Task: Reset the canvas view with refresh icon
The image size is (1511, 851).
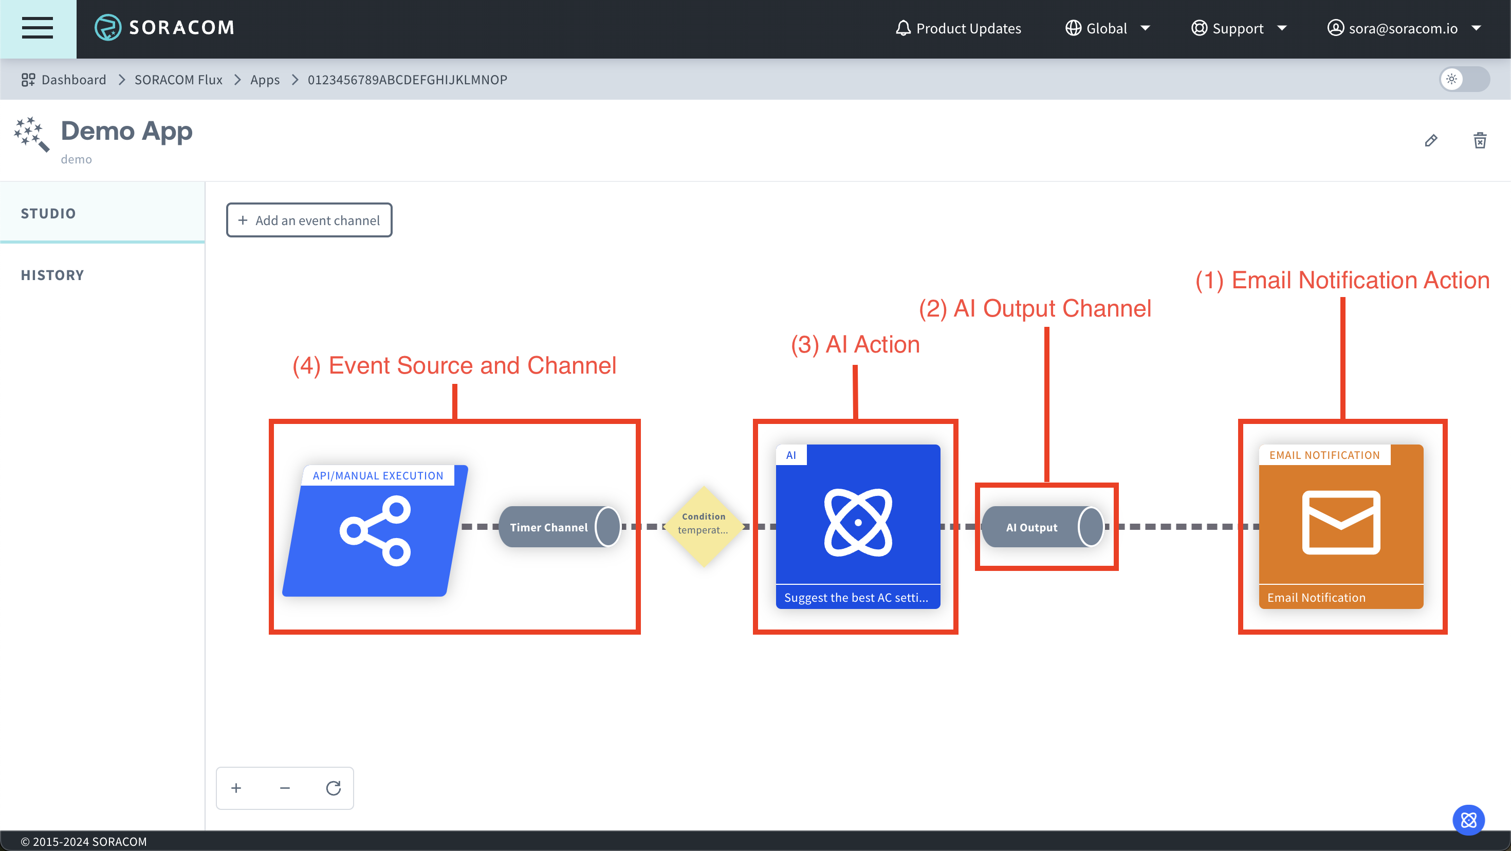Action: [333, 788]
